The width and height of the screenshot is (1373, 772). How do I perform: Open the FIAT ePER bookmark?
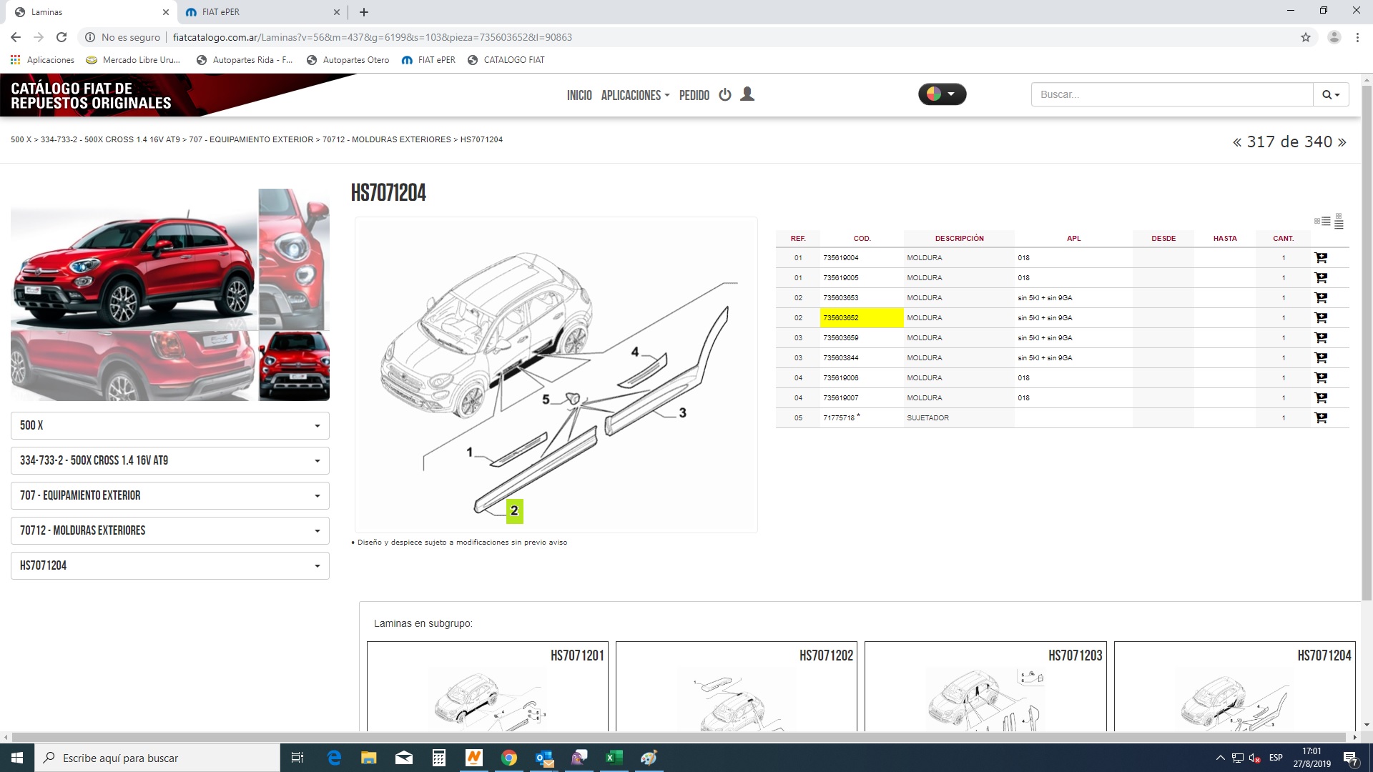[x=428, y=60]
